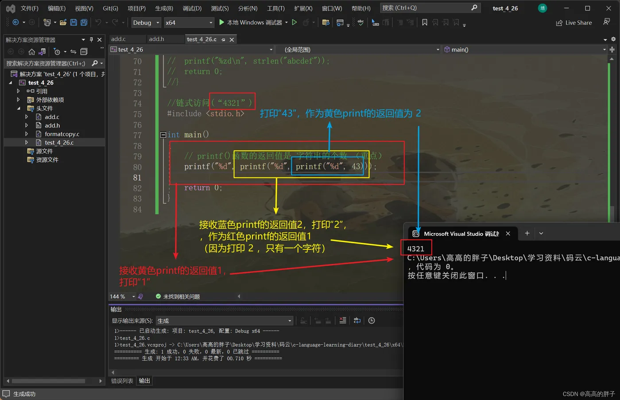Switch to the 错误列表 tab

[x=122, y=381]
